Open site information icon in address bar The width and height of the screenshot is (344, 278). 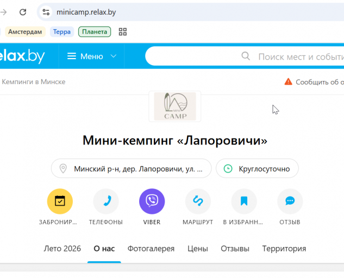[x=46, y=12]
